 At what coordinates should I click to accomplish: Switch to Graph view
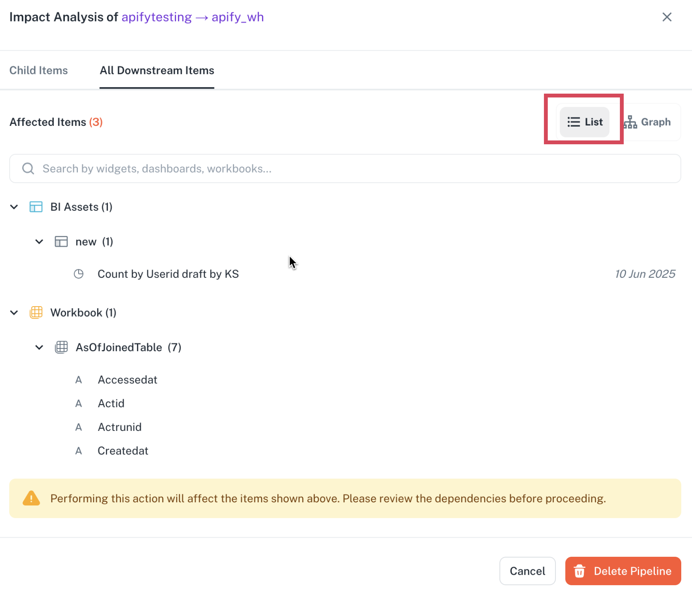click(647, 122)
